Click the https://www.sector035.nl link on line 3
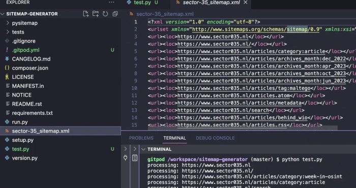Screen dimensions: 356x188 [213, 37]
